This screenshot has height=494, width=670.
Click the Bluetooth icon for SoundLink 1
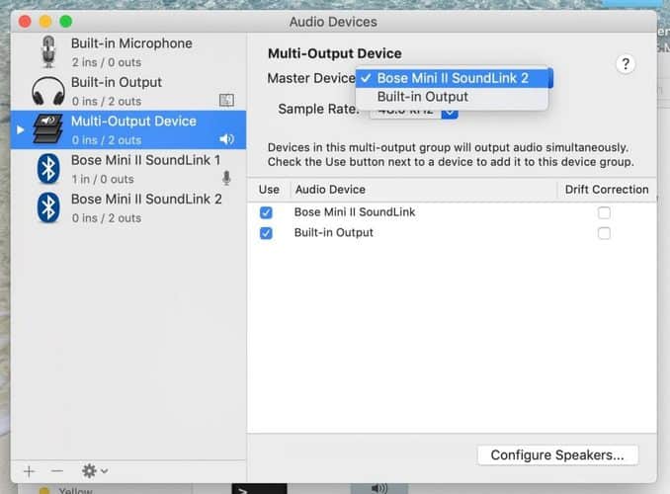48,168
